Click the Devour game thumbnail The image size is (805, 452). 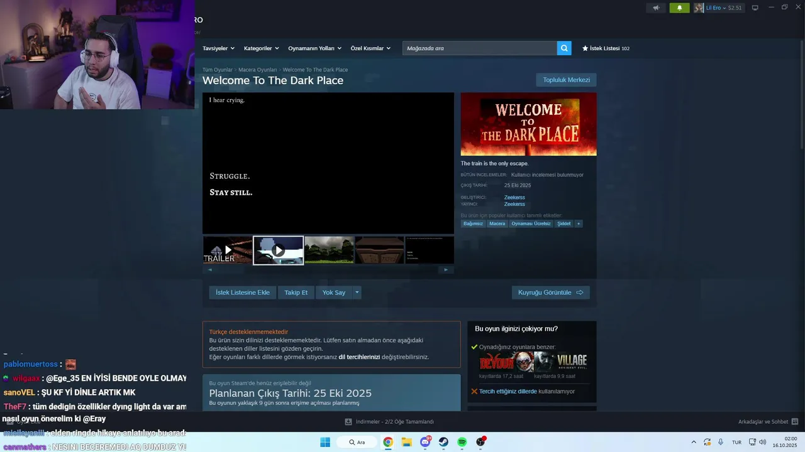tap(506, 362)
